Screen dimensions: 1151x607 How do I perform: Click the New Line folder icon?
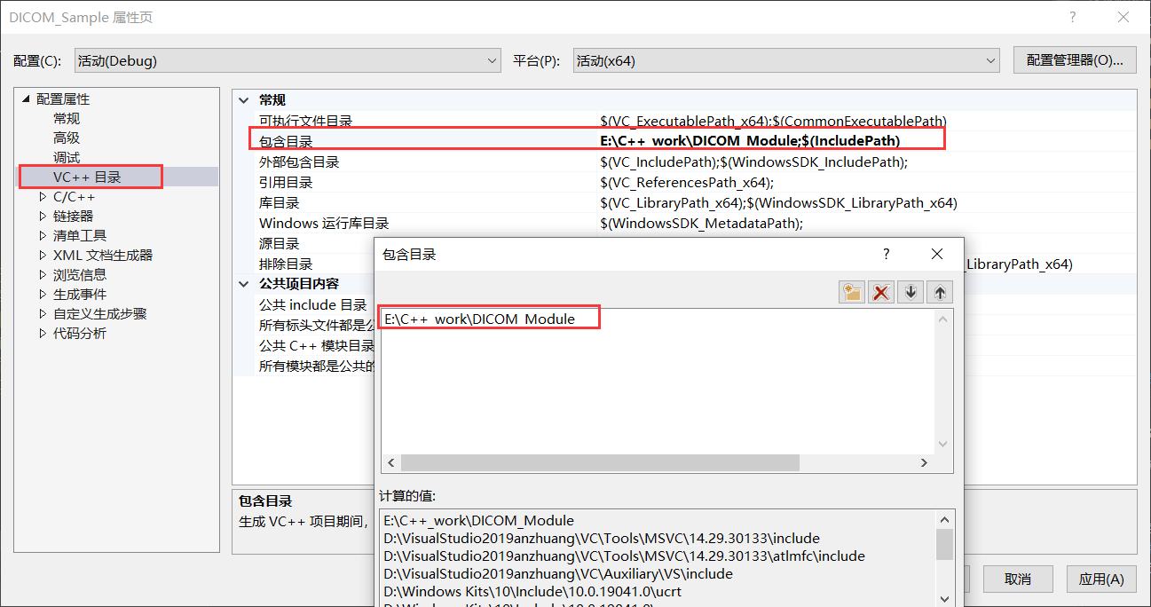(851, 291)
